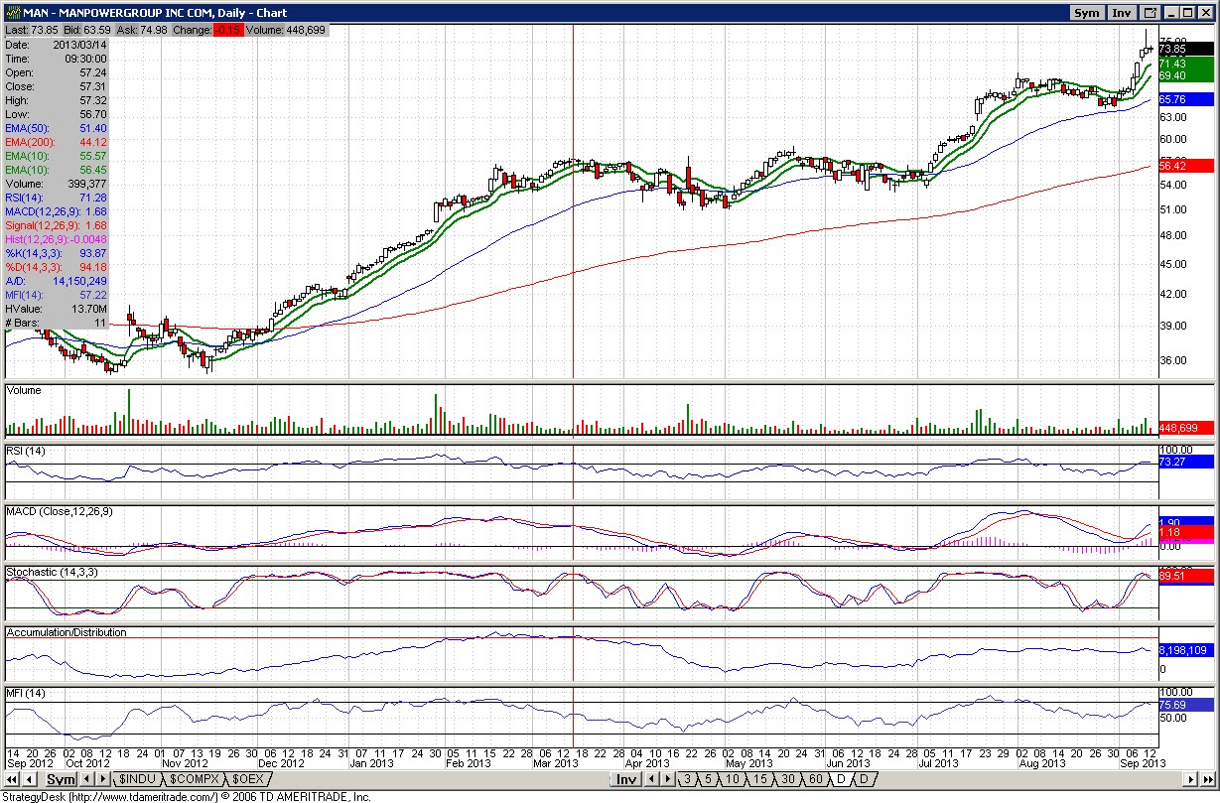The image size is (1220, 803).
Task: Select the 15 minute interval tab
Action: pos(760,779)
